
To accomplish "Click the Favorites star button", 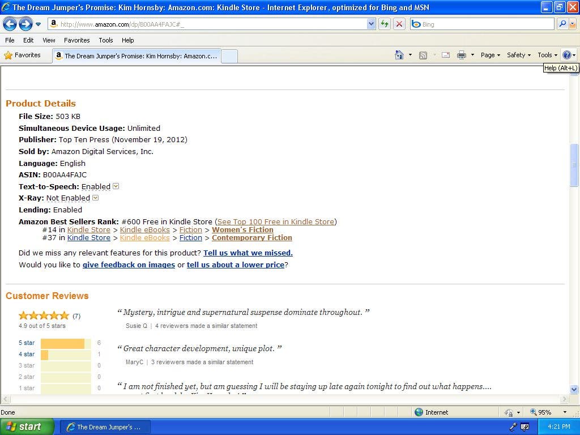I will 23,55.
